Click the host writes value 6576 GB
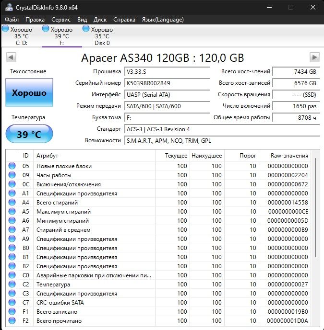 coord(296,83)
